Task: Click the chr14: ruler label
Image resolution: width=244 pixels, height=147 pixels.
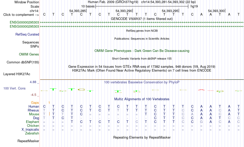Action: [34, 11]
